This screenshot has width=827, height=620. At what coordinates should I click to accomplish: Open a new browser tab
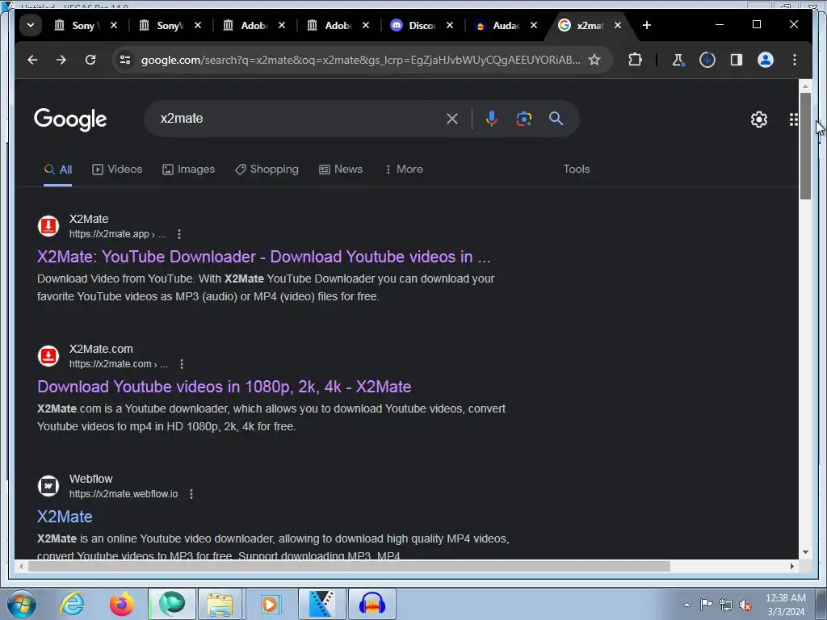point(647,25)
